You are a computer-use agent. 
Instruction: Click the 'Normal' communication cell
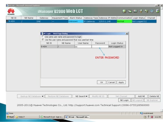124,21
